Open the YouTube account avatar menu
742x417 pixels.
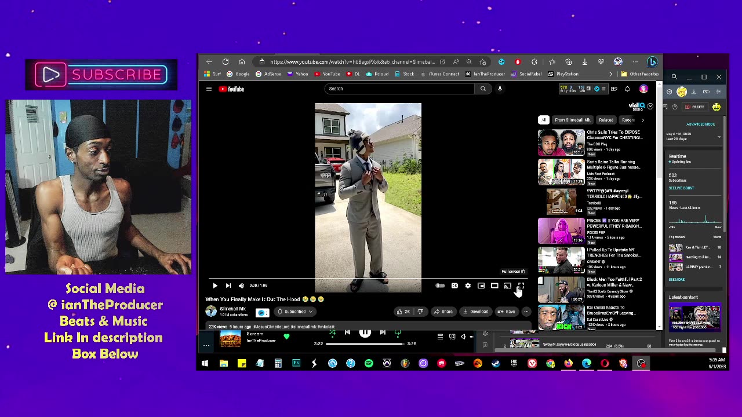(643, 89)
